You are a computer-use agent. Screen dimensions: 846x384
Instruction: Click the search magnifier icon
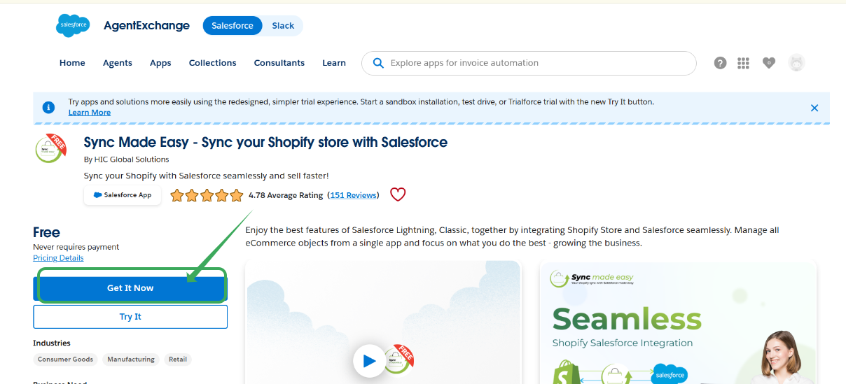coord(378,63)
